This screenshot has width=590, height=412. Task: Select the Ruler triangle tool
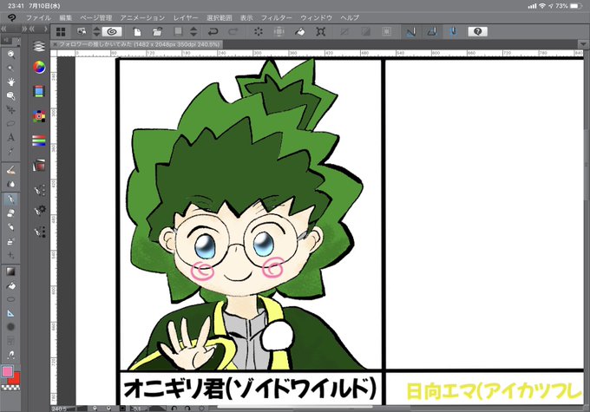pos(11,313)
